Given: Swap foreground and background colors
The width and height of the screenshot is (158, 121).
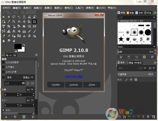Looking at the screenshot, I should tap(24, 45).
